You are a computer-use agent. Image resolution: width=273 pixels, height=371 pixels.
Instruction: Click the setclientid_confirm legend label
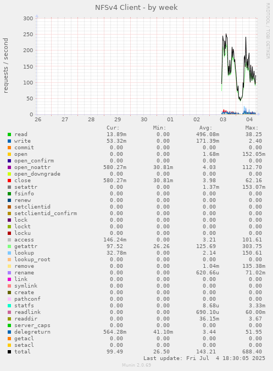point(46,213)
